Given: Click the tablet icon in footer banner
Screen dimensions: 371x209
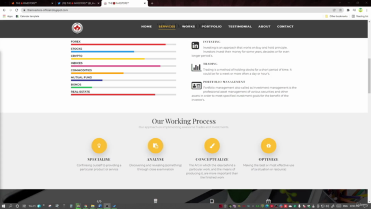Looking at the screenshot, I should pyautogui.click(x=212, y=201).
